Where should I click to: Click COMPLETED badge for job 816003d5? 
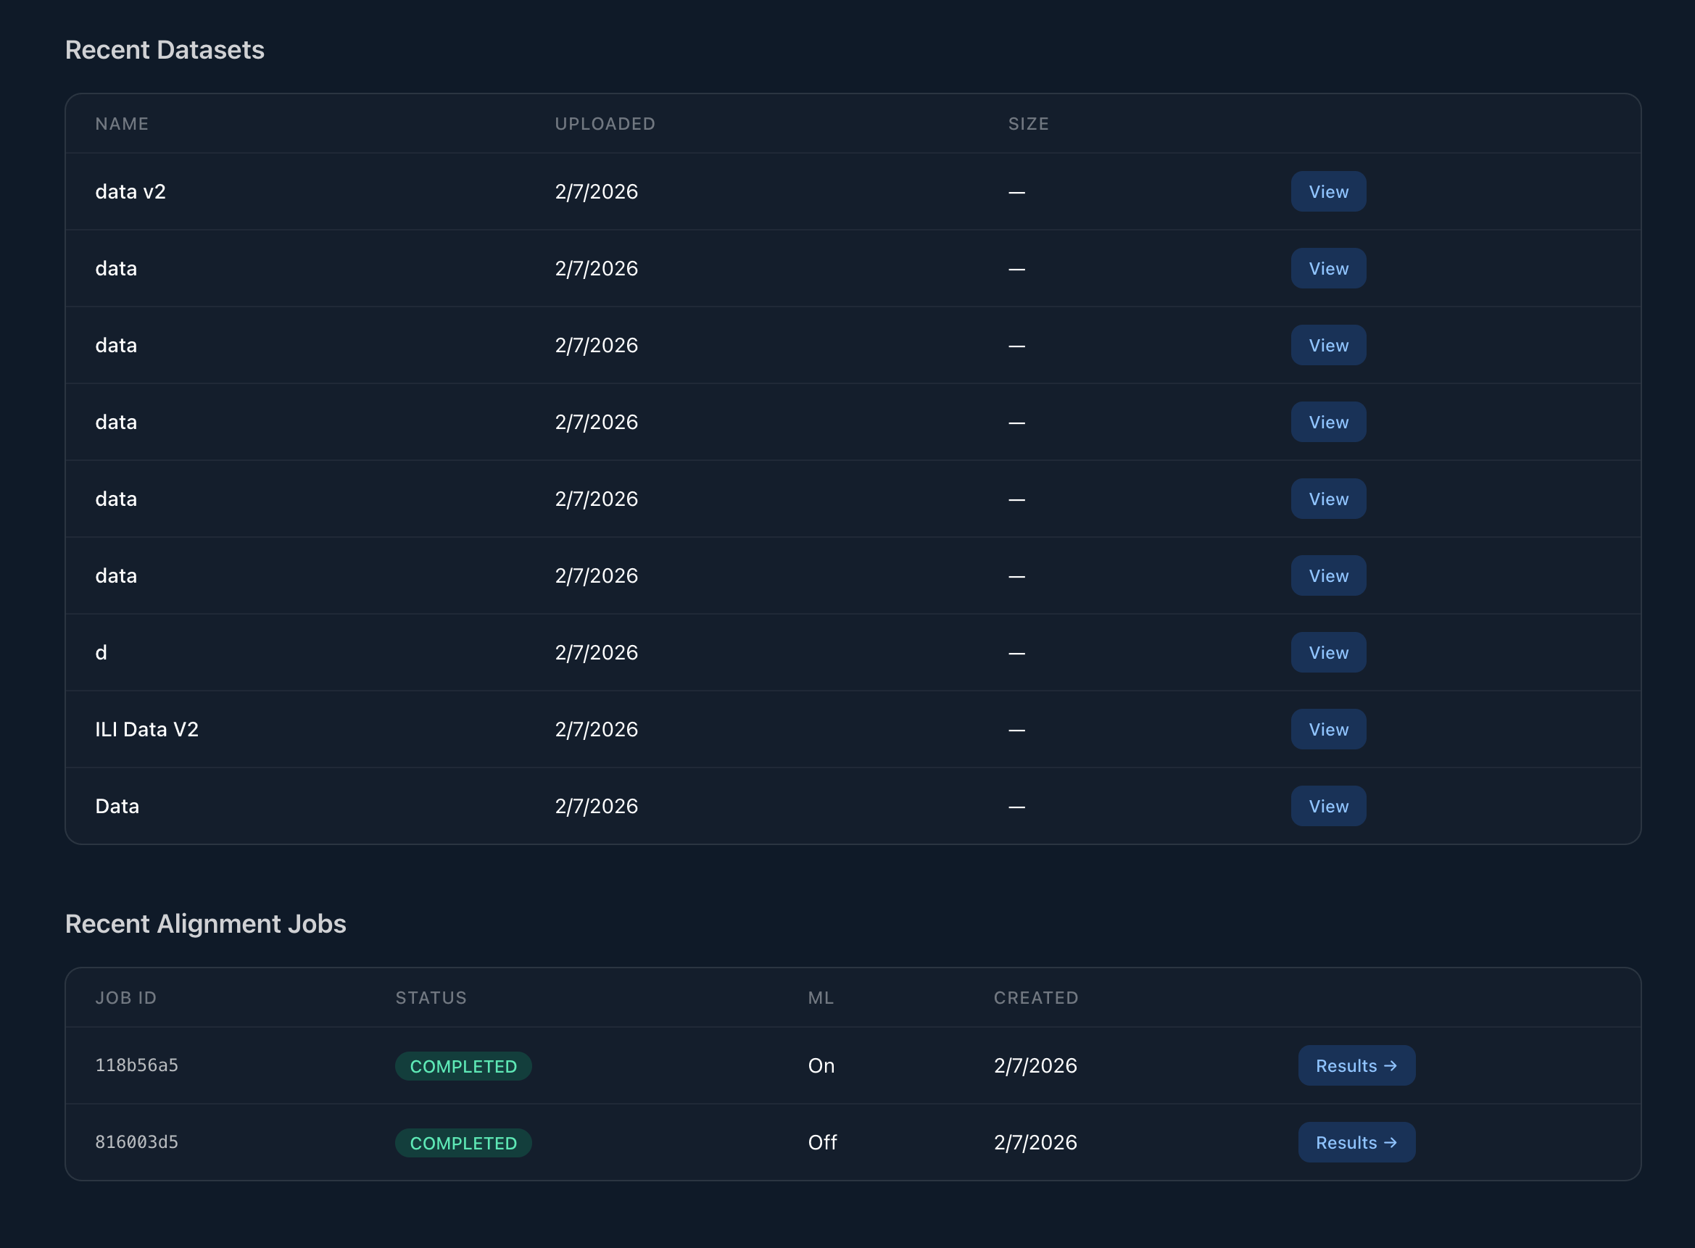(463, 1143)
